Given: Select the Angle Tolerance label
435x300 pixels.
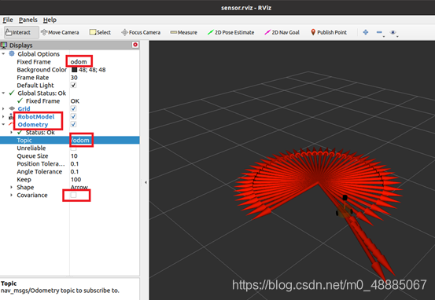Looking at the screenshot, I should click(x=39, y=171).
